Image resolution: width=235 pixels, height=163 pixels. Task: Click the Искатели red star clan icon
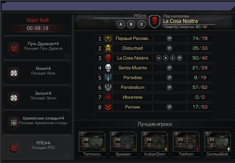(108, 97)
